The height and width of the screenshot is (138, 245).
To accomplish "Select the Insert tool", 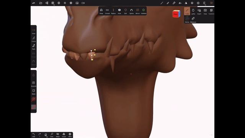I will coord(199,11).
